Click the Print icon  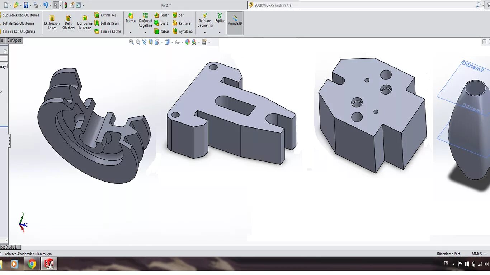[36, 5]
